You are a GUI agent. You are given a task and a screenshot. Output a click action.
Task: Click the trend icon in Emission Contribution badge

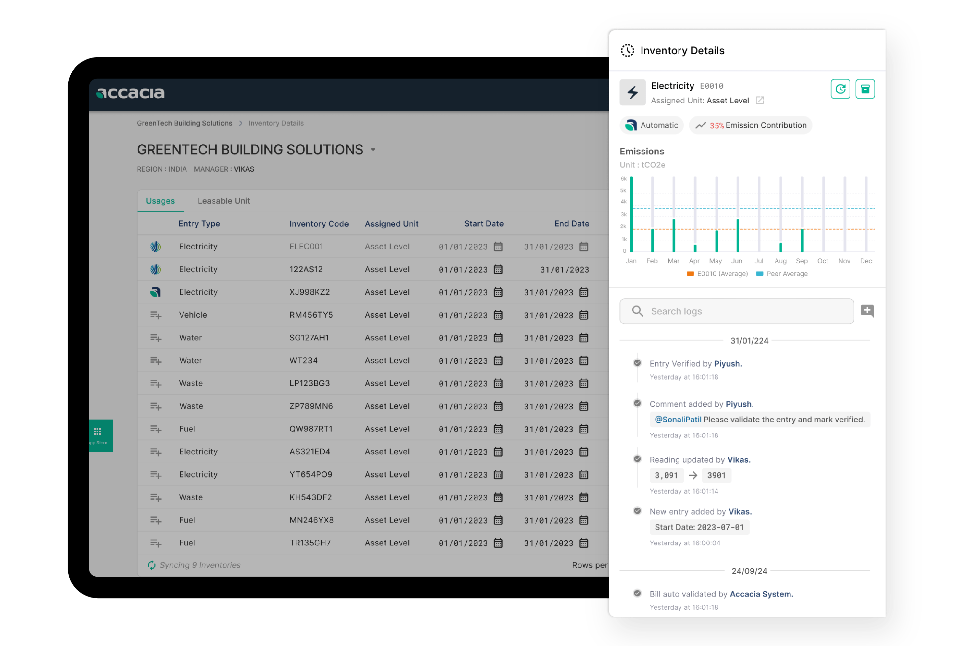coord(701,125)
